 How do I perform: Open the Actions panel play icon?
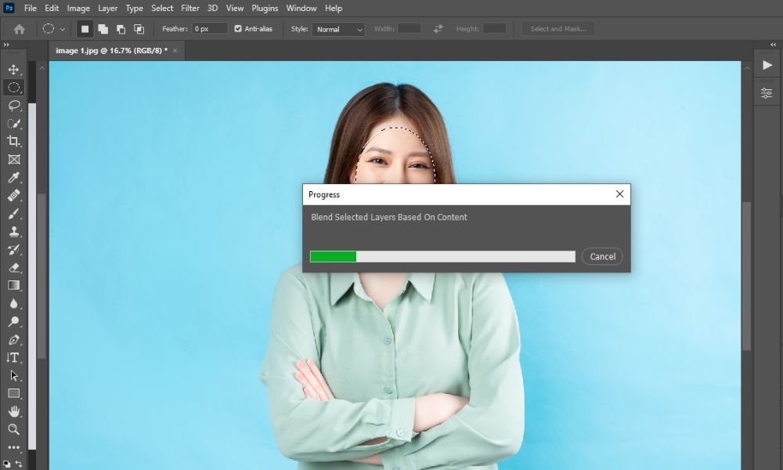[x=767, y=66]
